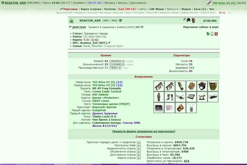Click Вывести форму нападения на персонажа
The image size is (247, 165).
143,131
